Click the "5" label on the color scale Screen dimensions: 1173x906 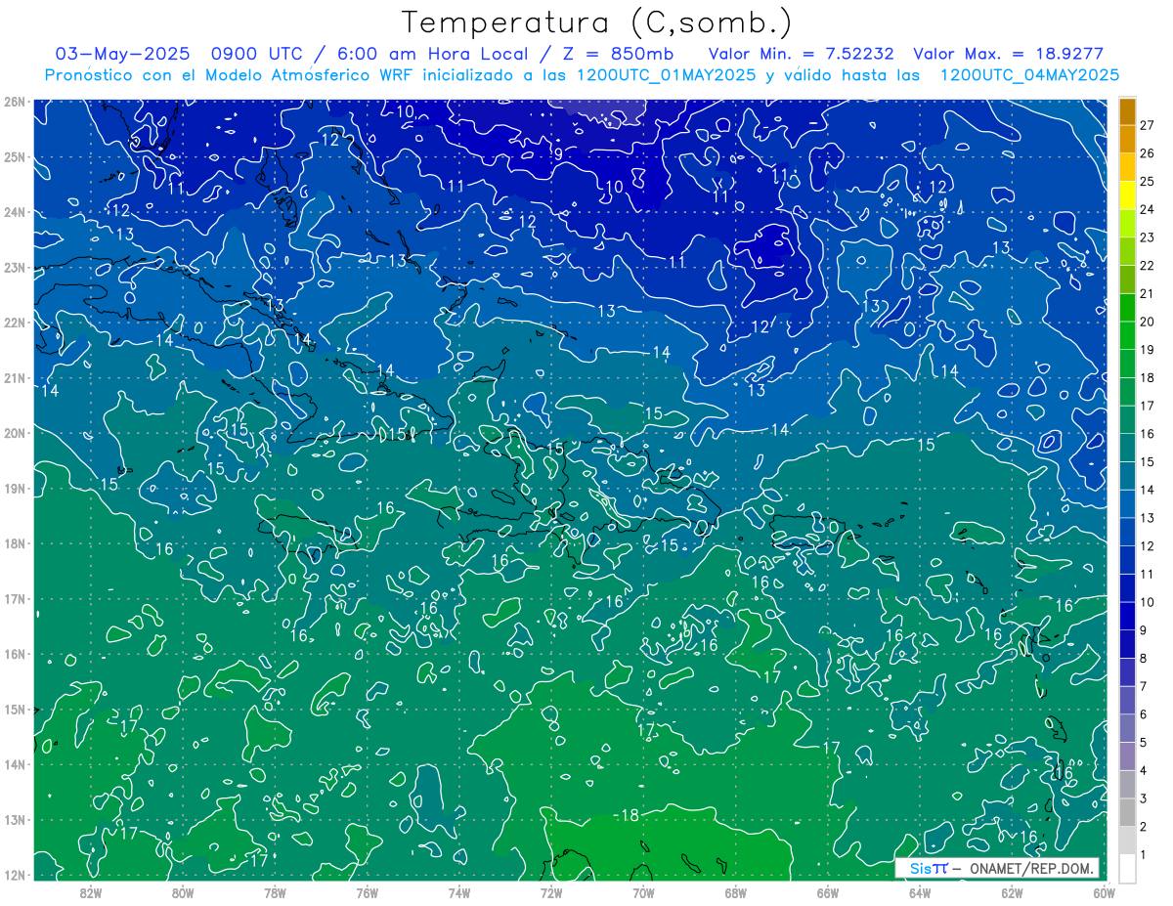pyautogui.click(x=1144, y=742)
